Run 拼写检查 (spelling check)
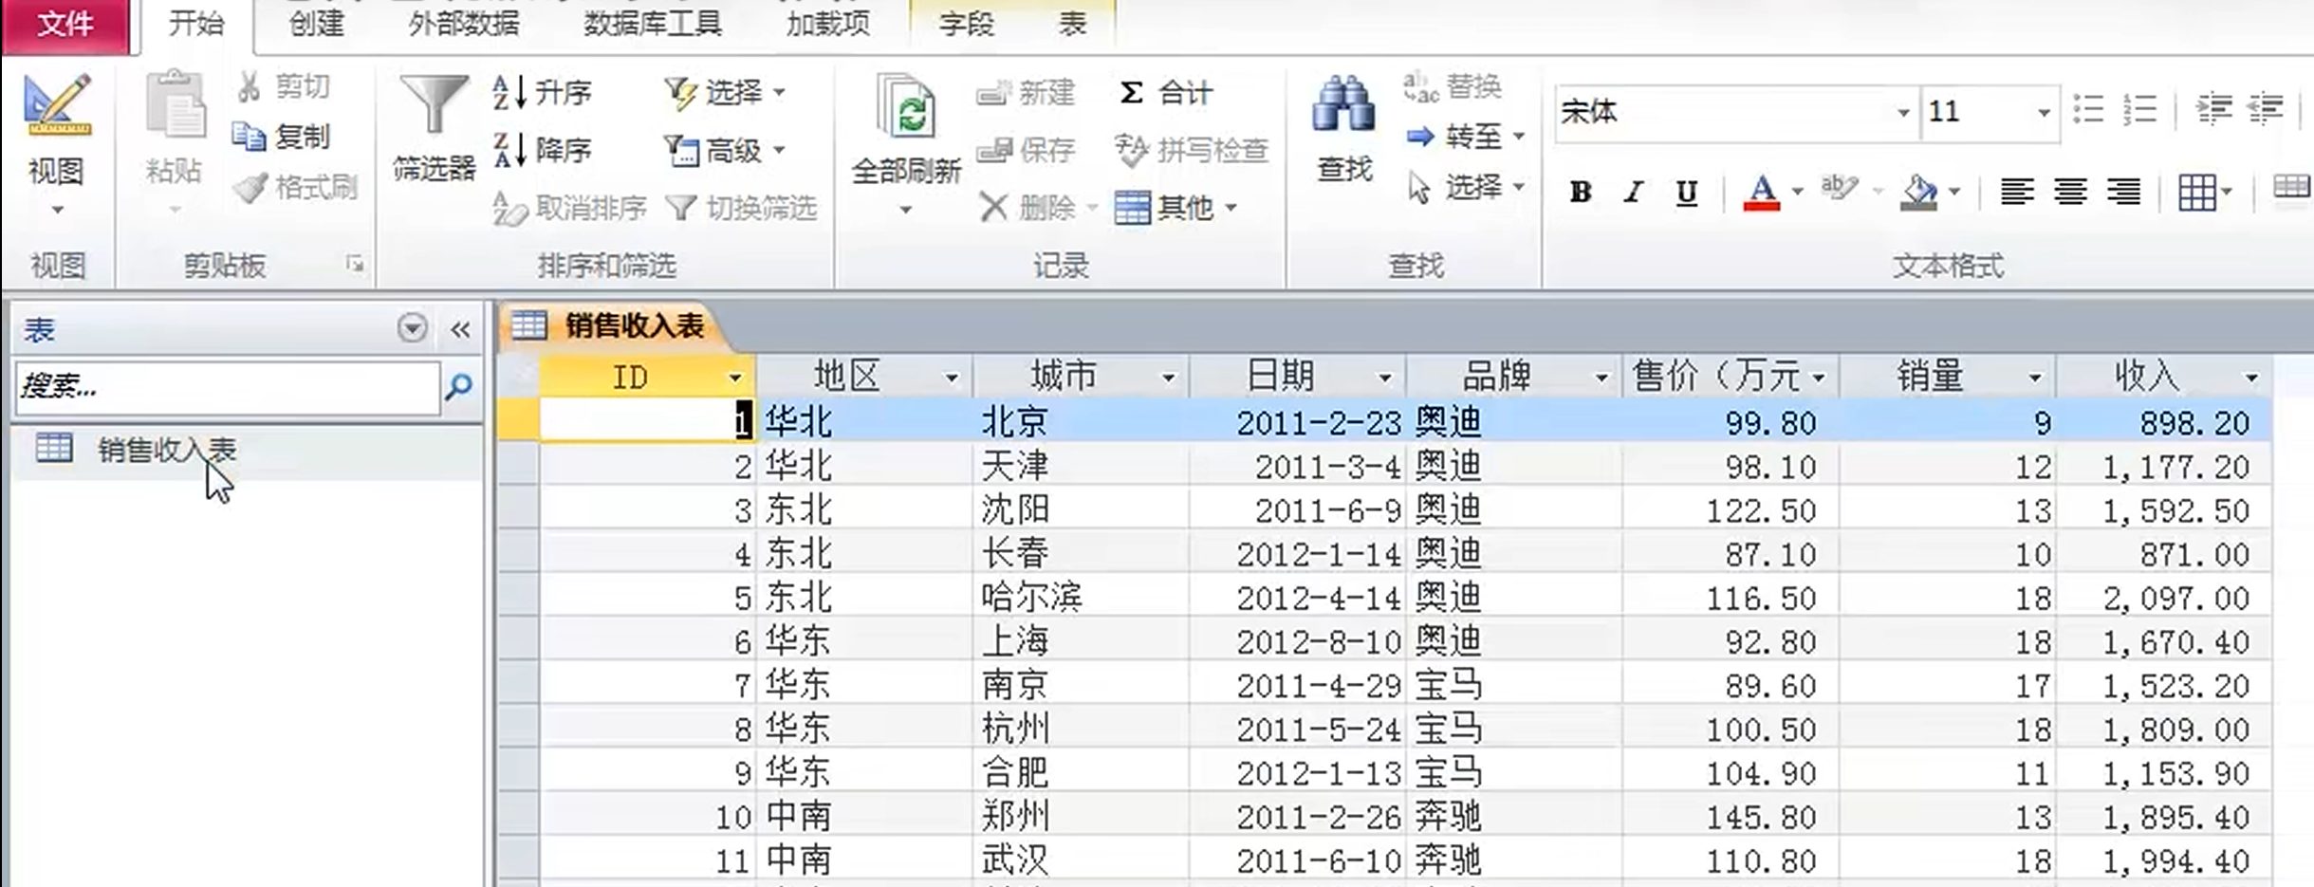Screen dimensions: 2314x887 click(x=1192, y=150)
